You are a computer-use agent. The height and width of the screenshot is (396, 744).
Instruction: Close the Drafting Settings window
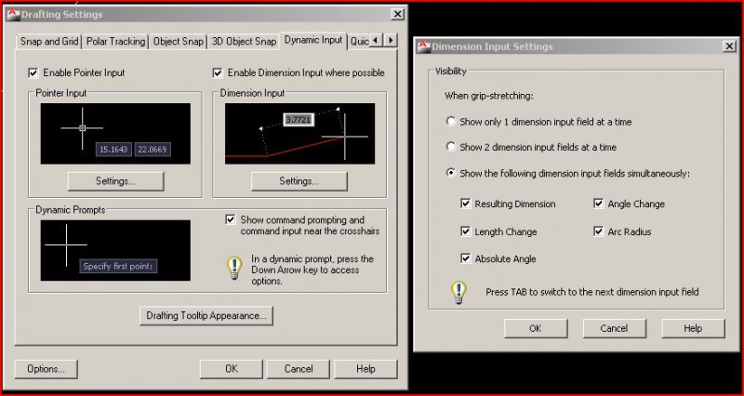point(398,14)
